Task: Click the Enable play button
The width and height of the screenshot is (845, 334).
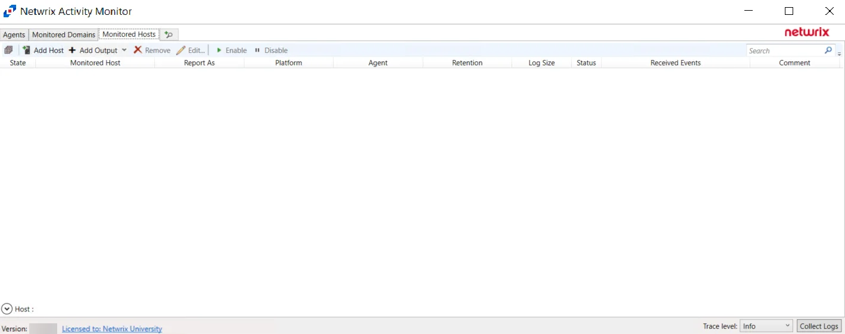Action: tap(231, 51)
